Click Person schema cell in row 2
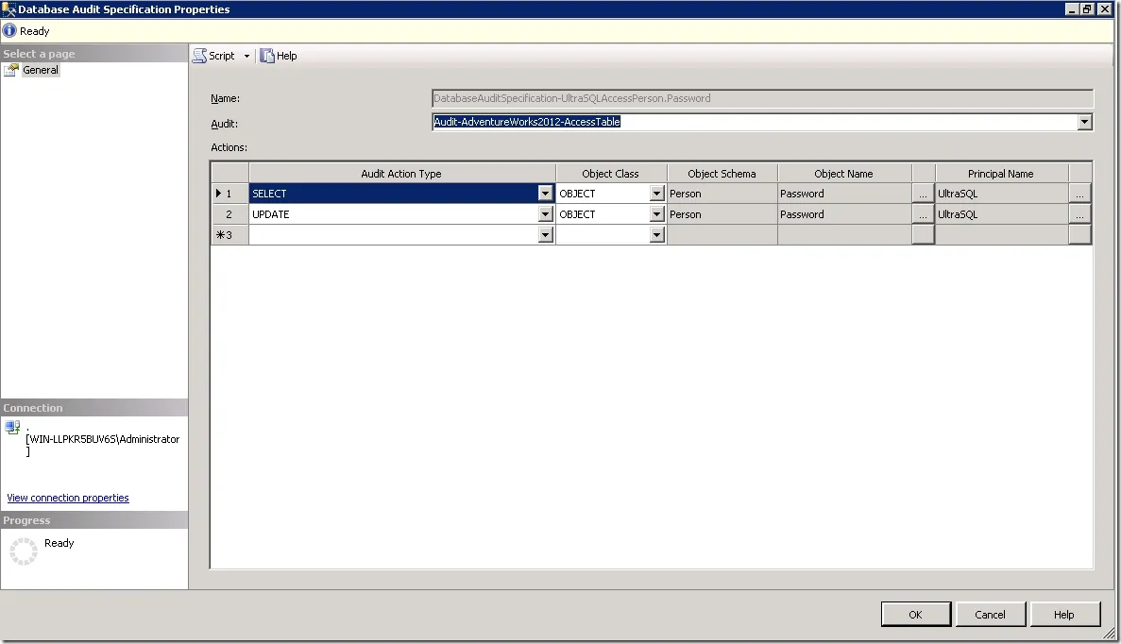 pos(722,214)
